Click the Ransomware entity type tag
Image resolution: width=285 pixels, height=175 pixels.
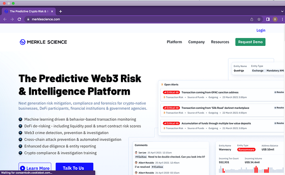246,149
